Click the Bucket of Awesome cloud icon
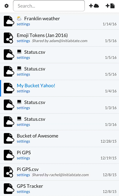This screenshot has width=119, height=196. [9, 138]
